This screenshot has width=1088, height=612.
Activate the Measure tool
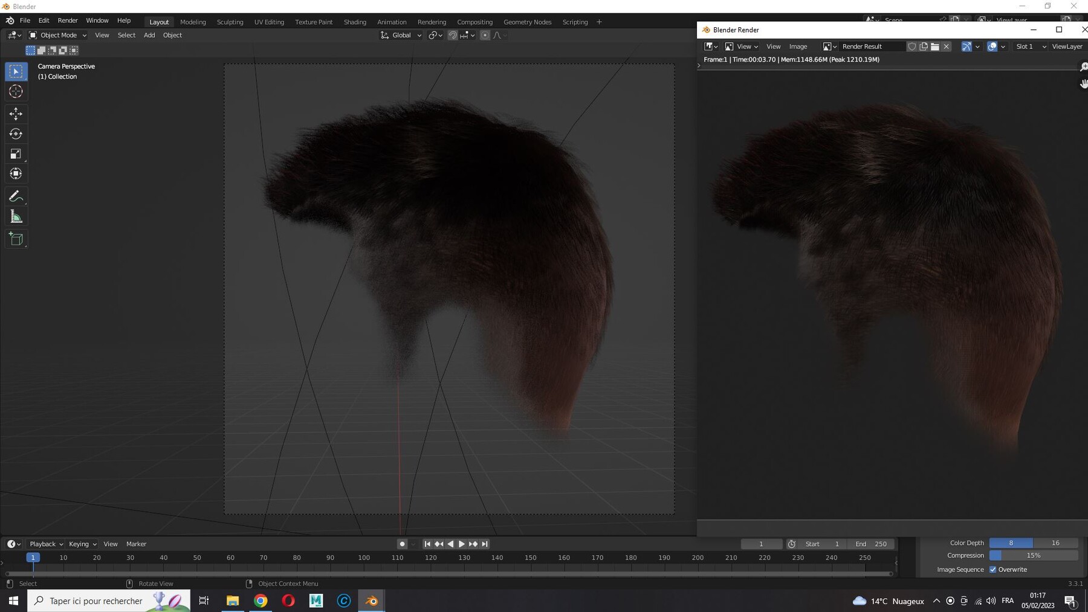[x=16, y=217]
